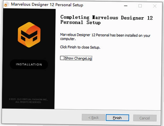Close the installer with the X icon
Image resolution: width=164 pixels, height=126 pixels.
click(x=155, y=6)
